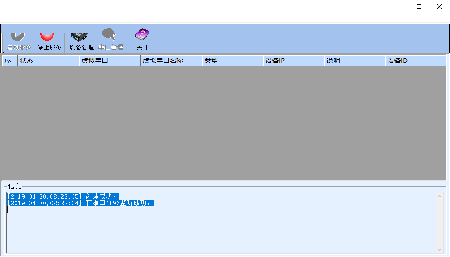Viewport: 450px width, 257px height.
Task: Click the 启动服务 (Start Service) toolbar icon
Action: (19, 40)
